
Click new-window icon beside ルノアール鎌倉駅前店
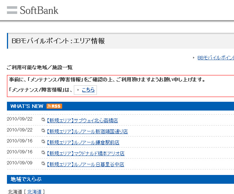click(44, 142)
